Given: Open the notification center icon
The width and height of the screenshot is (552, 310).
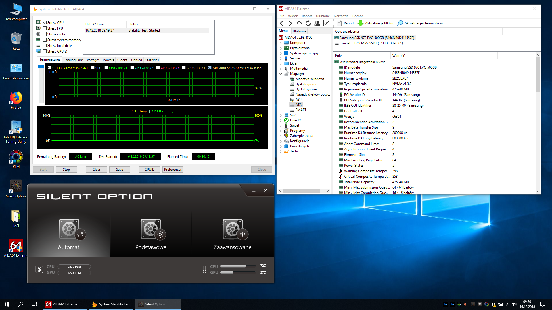Looking at the screenshot, I should 543,304.
